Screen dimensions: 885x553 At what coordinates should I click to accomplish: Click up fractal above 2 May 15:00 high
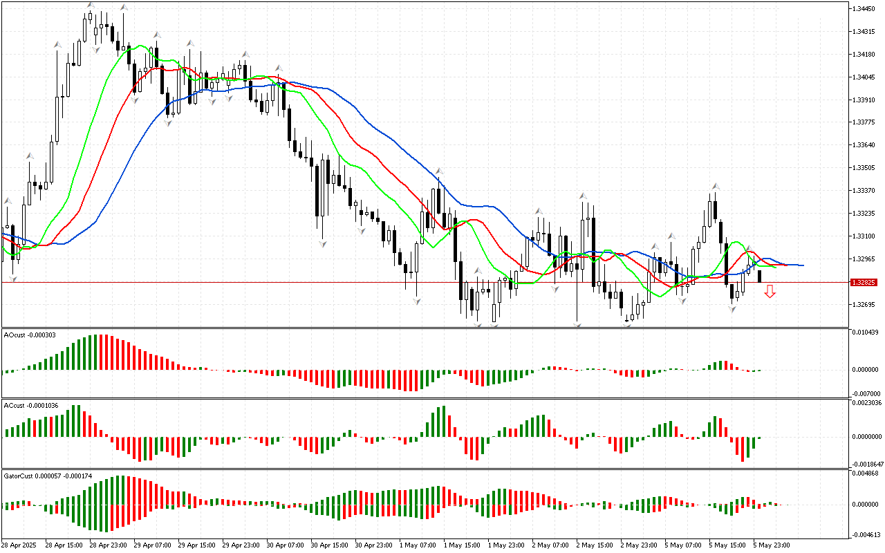coord(584,197)
